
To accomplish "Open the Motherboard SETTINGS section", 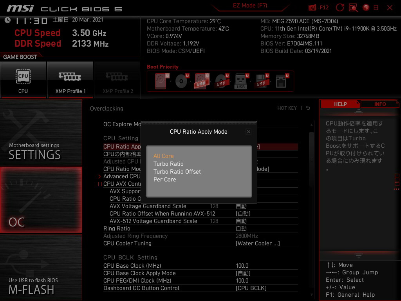I will tap(41, 132).
